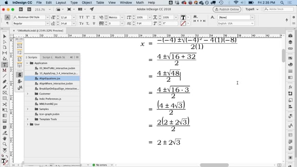Click the Publish Online button
The width and height of the screenshot is (297, 167).
[x=227, y=9]
